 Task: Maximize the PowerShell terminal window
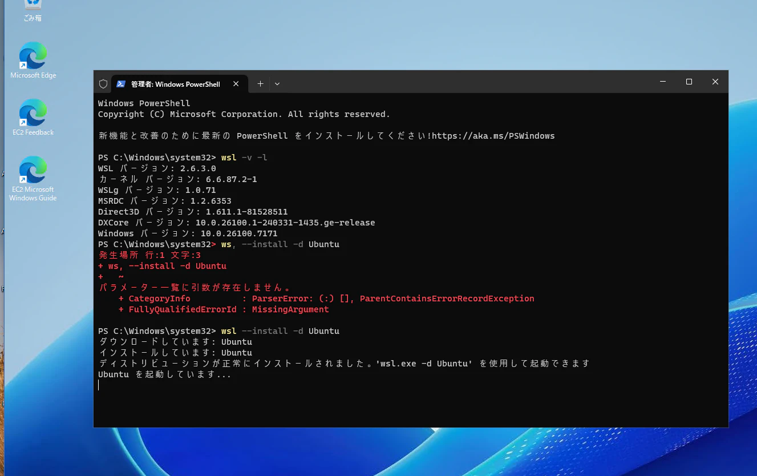click(x=689, y=82)
